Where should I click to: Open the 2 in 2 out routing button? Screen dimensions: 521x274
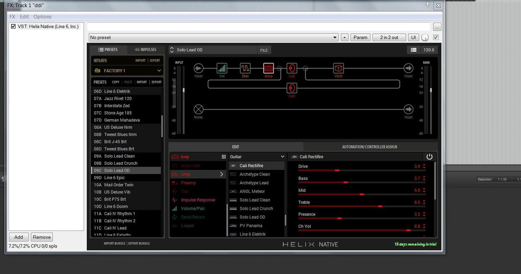[x=389, y=37]
